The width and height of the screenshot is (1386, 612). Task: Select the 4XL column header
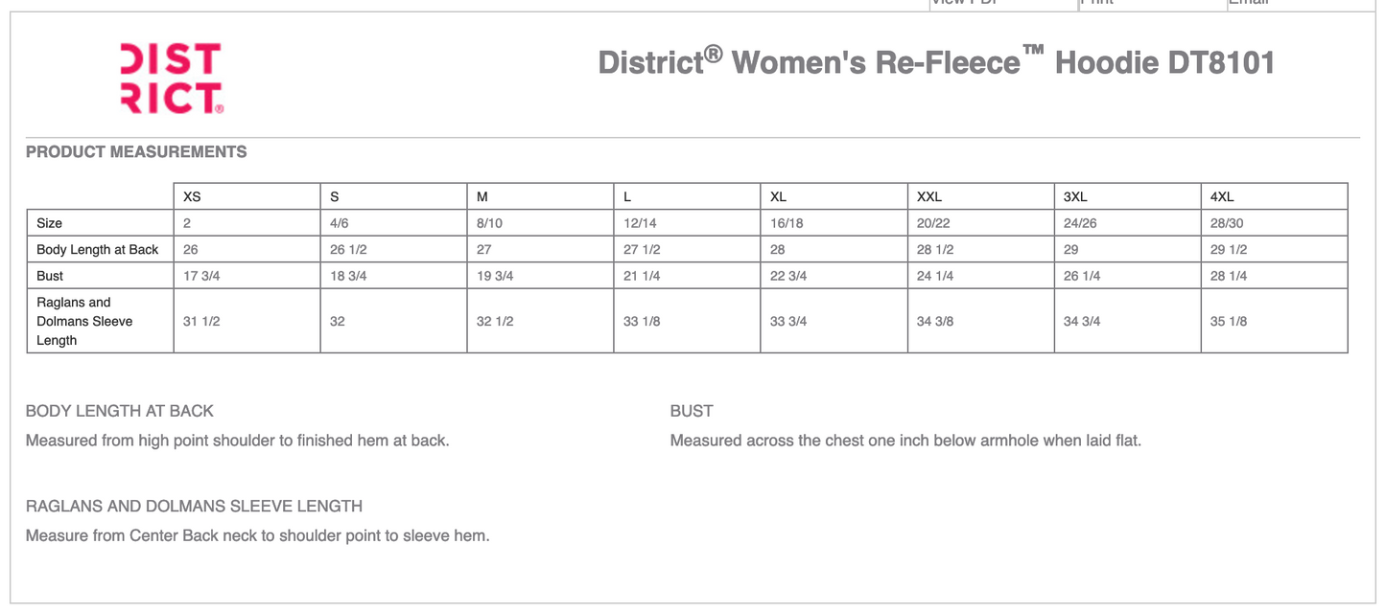1221,196
